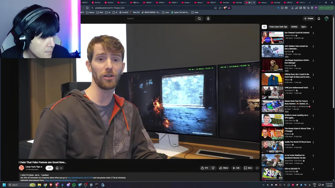This screenshot has height=188, width=335.
Task: Click the Brave Rewards triangle icon
Action: point(229,8)
